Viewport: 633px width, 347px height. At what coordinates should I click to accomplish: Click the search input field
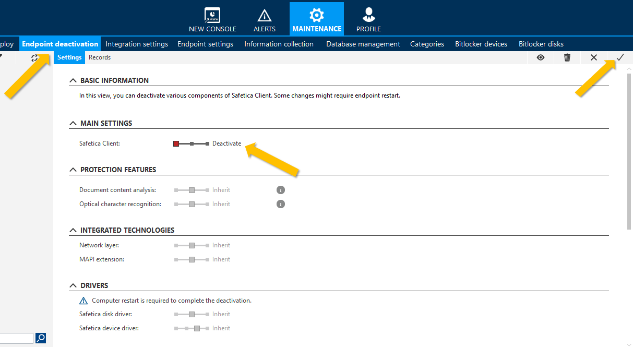[x=17, y=338]
